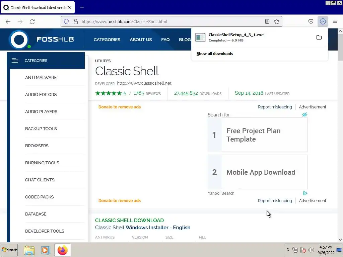Click the show desktop tray icon

coord(339,250)
